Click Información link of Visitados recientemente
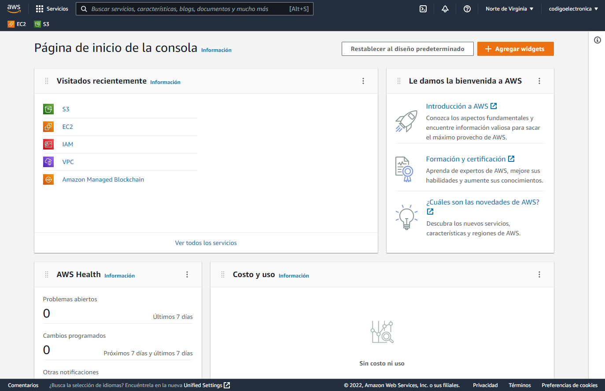 165,82
